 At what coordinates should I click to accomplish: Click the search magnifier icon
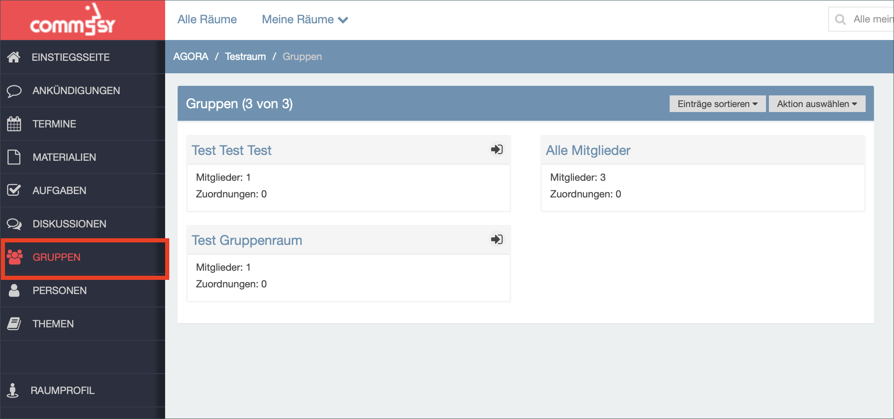(x=841, y=19)
